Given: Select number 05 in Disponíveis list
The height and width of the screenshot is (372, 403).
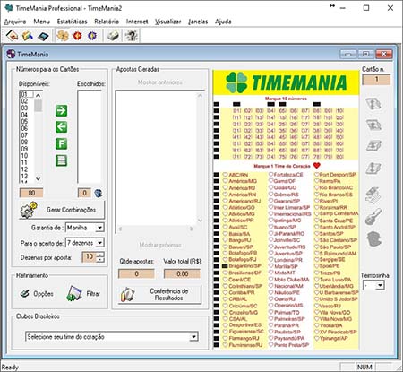Looking at the screenshot, I should (x=24, y=122).
